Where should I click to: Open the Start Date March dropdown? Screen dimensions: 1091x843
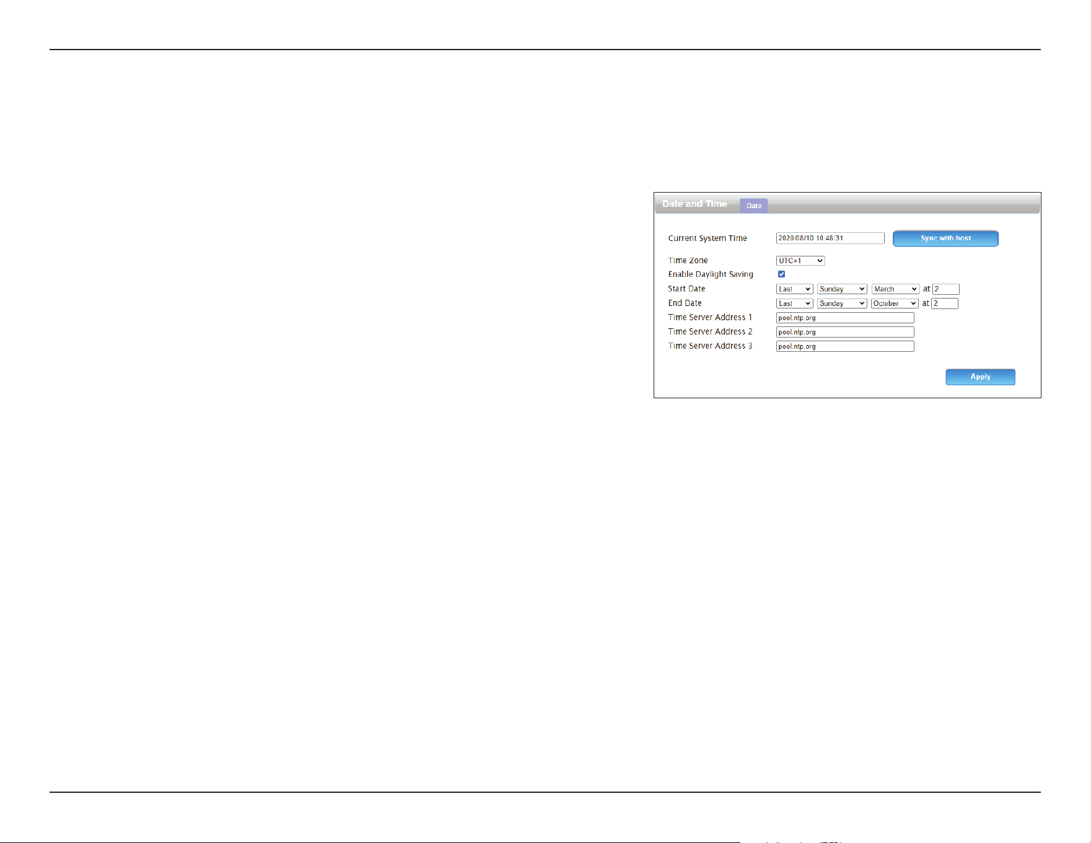coord(895,289)
